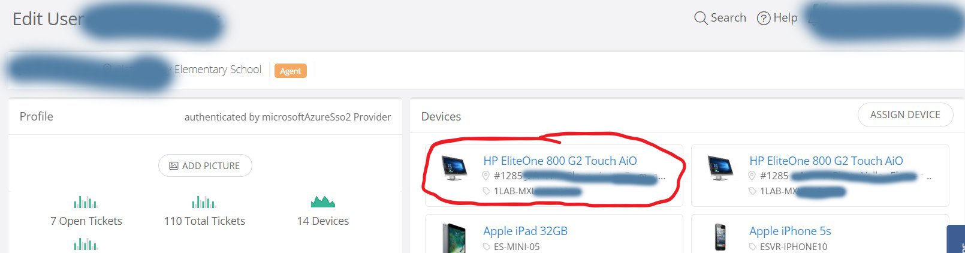Click the 14 Devices label
965x253 pixels.
point(323,221)
